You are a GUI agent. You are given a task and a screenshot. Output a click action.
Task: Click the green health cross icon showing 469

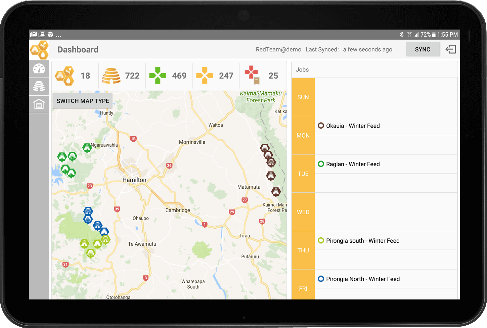[x=158, y=76]
